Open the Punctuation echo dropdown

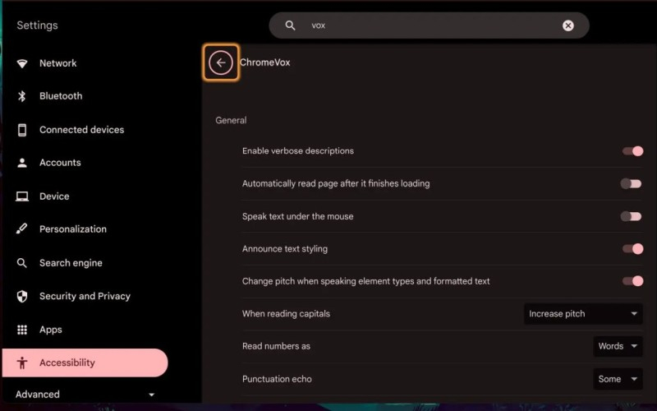point(618,379)
